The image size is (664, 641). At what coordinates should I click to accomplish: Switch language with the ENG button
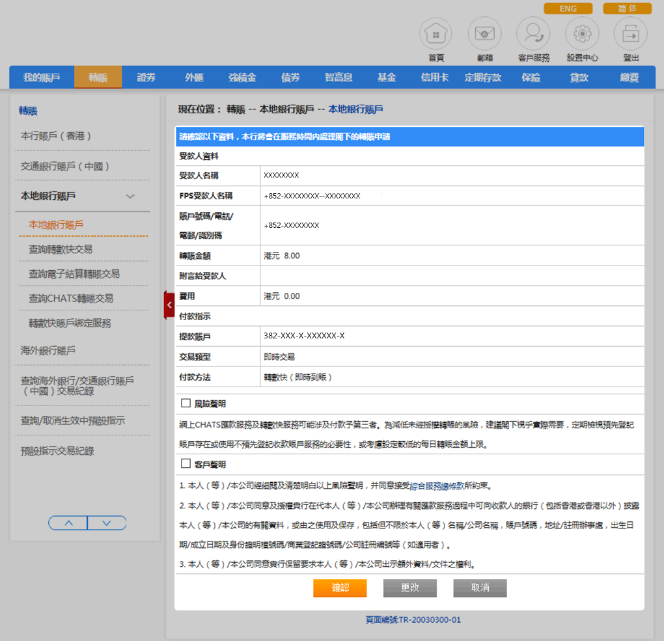pyautogui.click(x=568, y=8)
